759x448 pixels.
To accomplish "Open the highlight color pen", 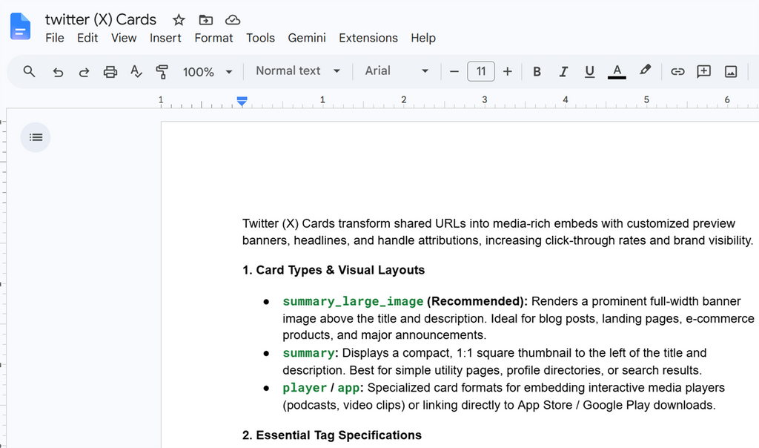I will click(x=645, y=70).
